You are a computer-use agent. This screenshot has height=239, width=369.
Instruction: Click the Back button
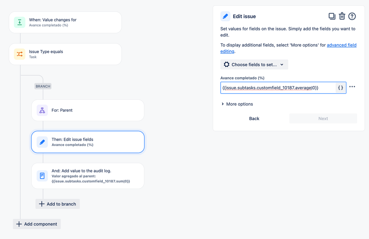[254, 119]
